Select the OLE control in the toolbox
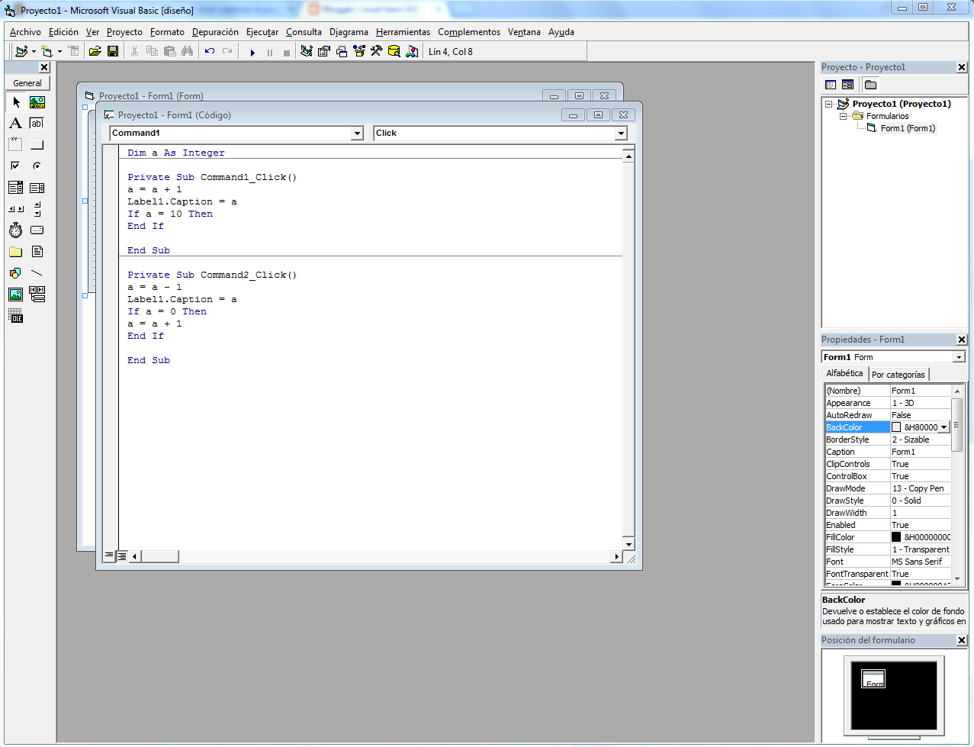974x747 pixels. pyautogui.click(x=15, y=315)
